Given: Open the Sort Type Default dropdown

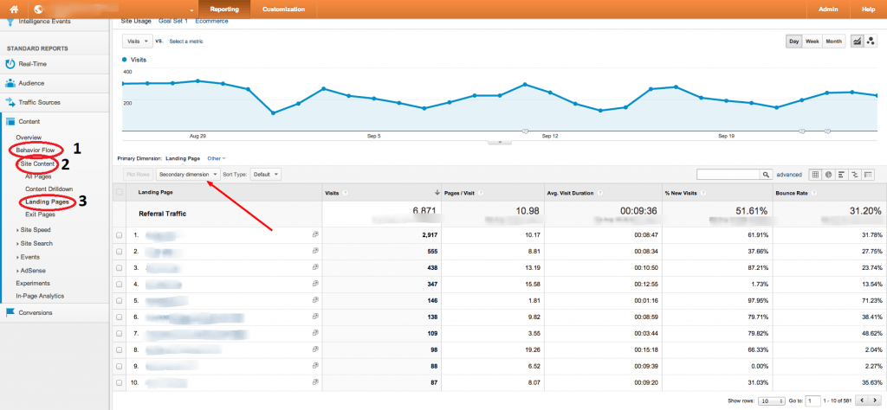Looking at the screenshot, I should (x=266, y=174).
